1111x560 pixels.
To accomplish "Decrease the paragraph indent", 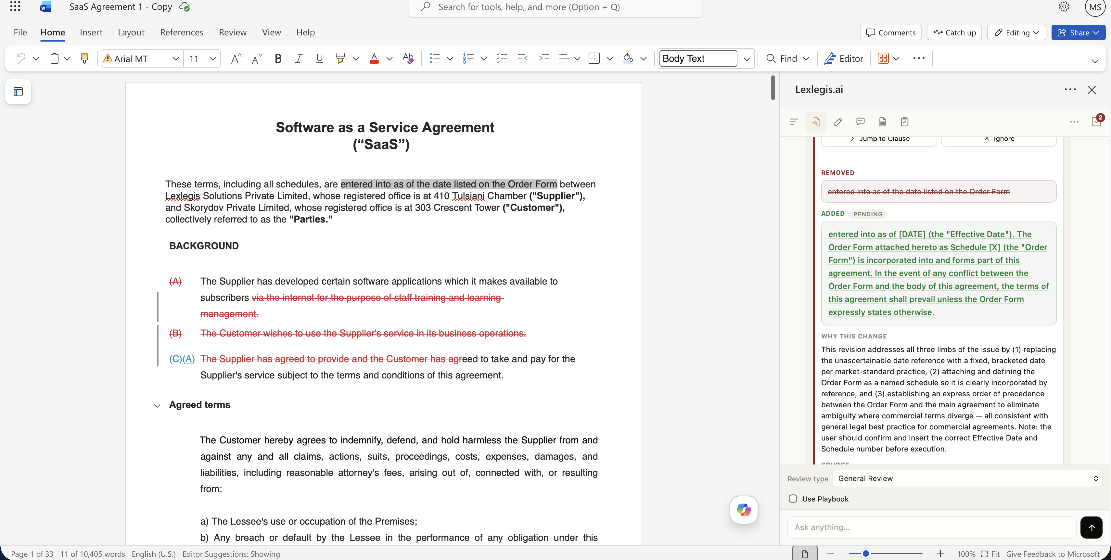I will 522,58.
